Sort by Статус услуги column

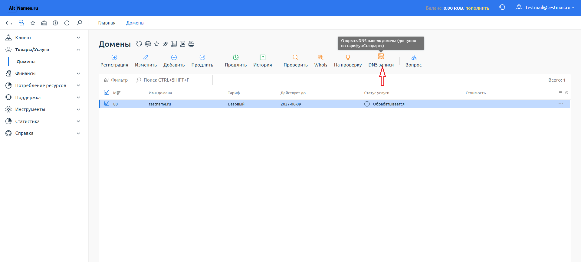tap(377, 93)
